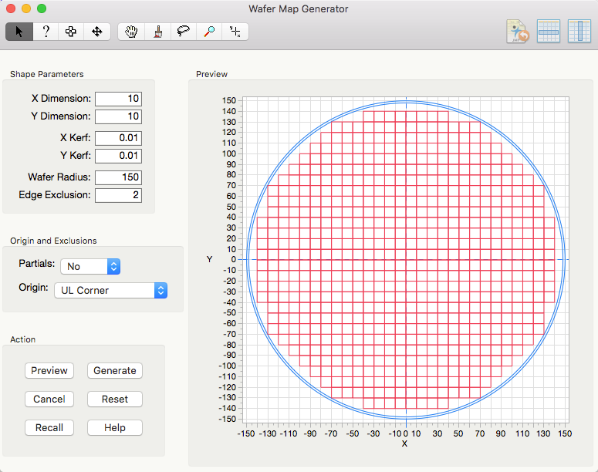Click the X Dimension input field
This screenshot has height=472, width=598.
pyautogui.click(x=119, y=99)
